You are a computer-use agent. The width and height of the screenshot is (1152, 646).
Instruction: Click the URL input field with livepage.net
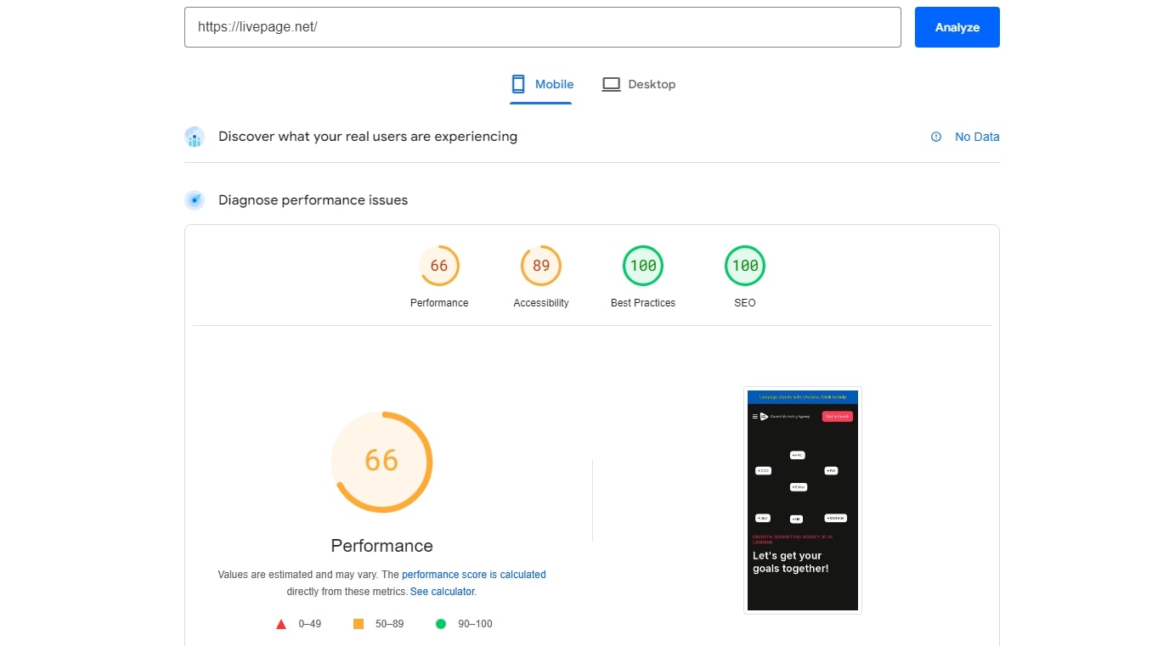(542, 27)
